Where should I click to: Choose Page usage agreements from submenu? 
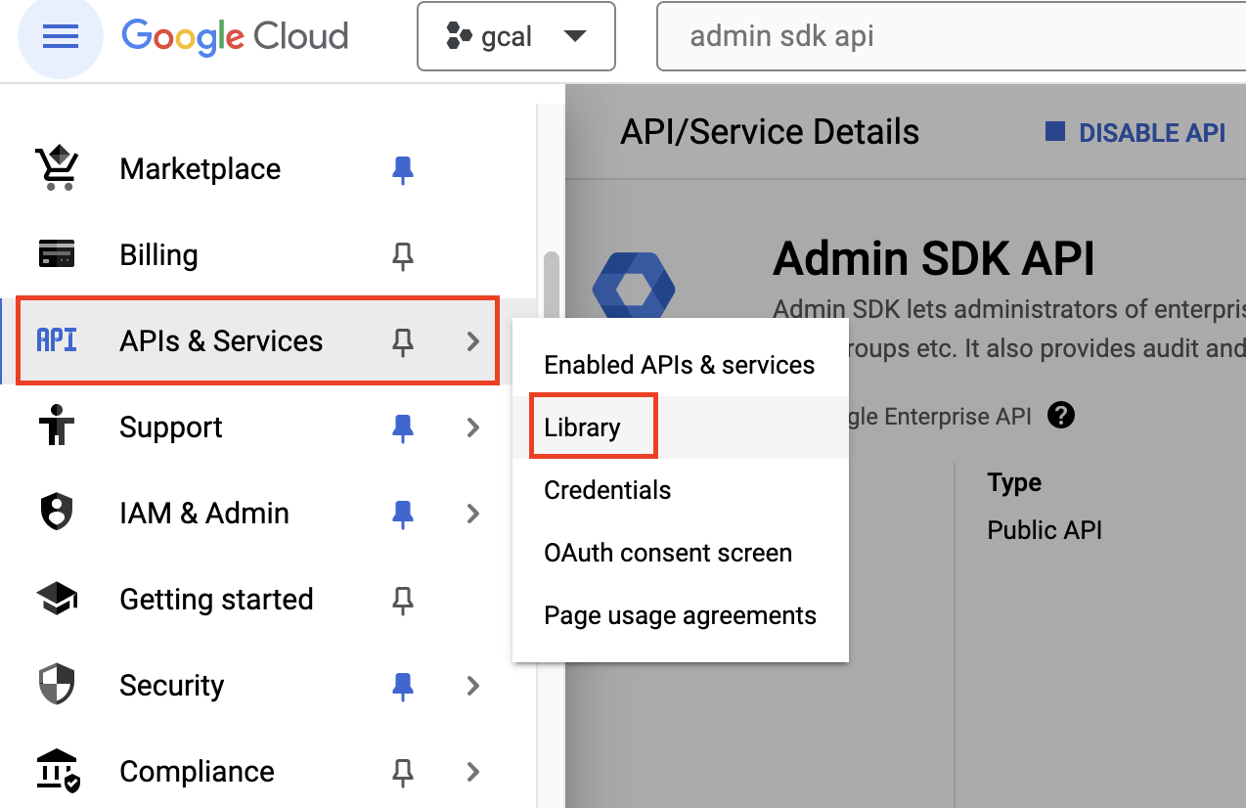tap(680, 615)
